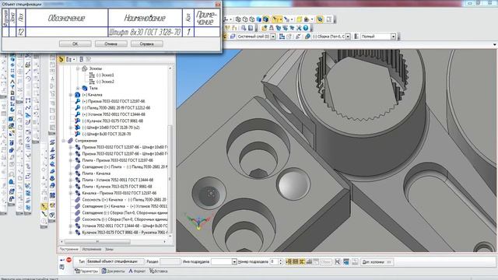Select Плита - Установ 7052-0011 mate

(x=117, y=180)
